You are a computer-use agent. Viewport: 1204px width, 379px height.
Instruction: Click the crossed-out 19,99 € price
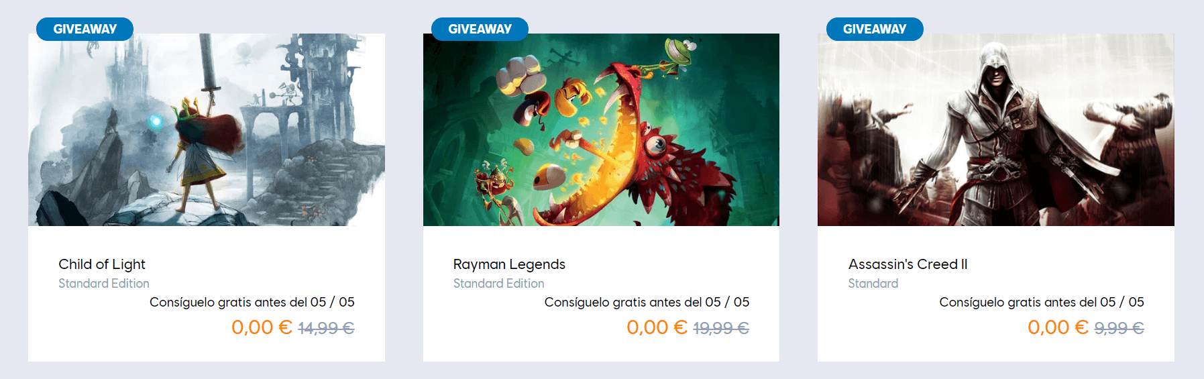[x=721, y=328]
